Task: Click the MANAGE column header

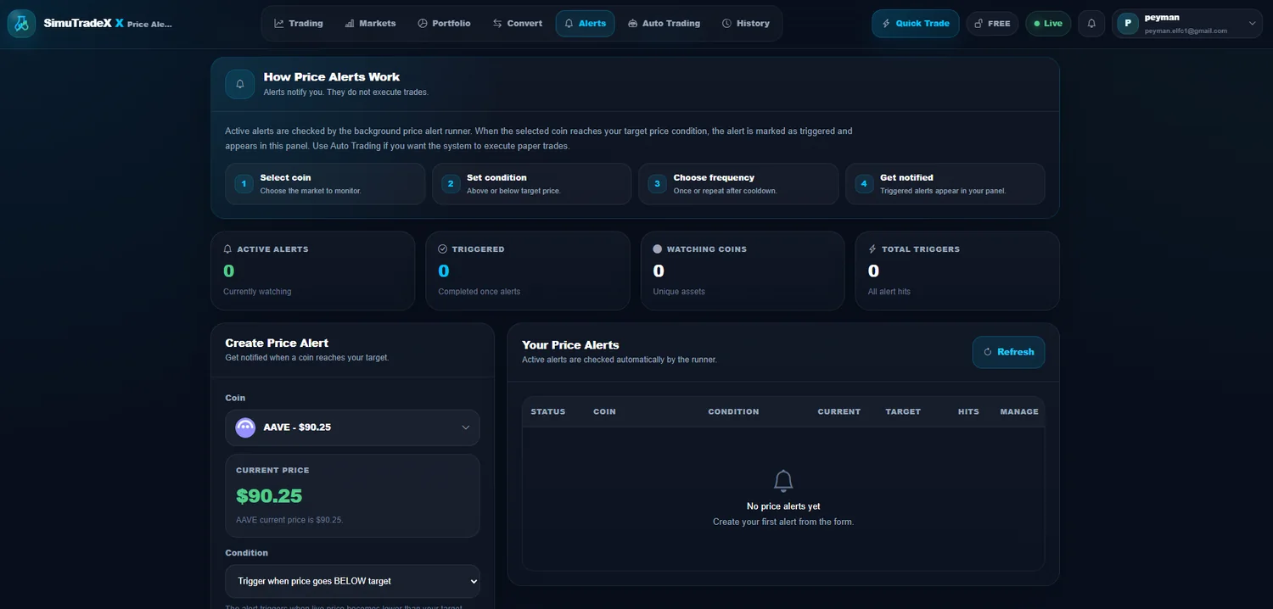Action: (x=1019, y=411)
